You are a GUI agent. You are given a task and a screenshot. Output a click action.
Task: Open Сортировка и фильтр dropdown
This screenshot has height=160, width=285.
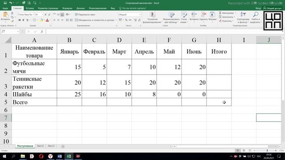pos(243,18)
